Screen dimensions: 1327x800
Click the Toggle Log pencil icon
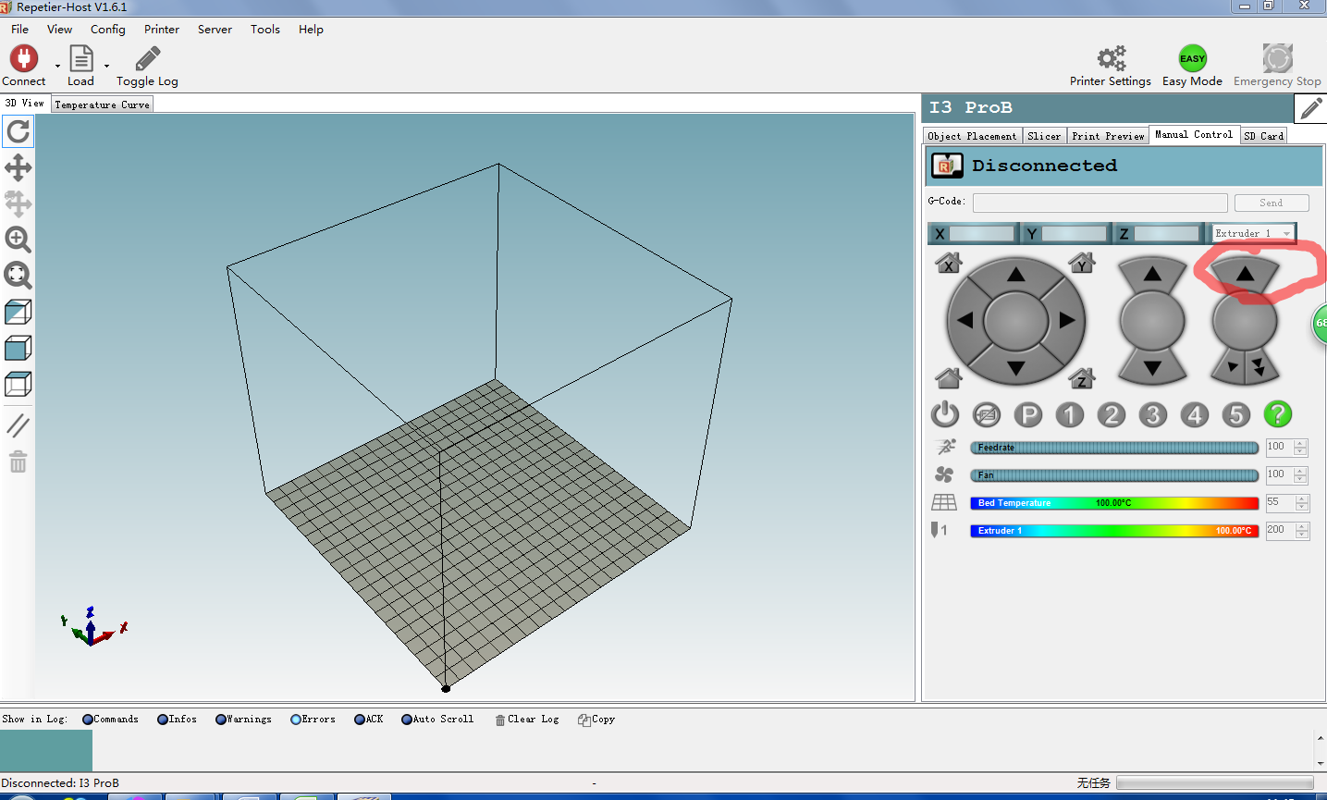(x=148, y=59)
